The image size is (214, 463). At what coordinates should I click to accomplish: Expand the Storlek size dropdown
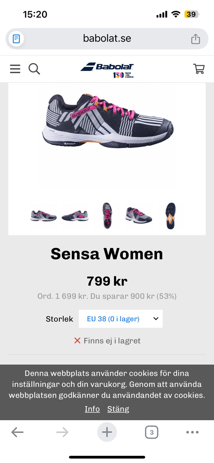coord(120,319)
